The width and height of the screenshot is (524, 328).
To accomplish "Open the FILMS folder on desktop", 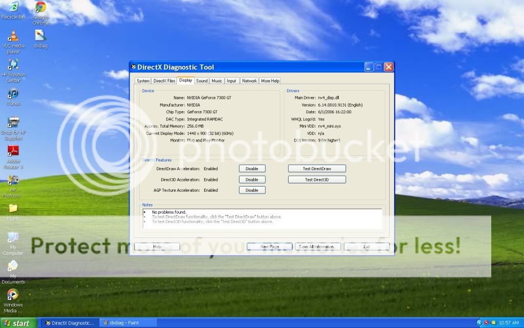I will (x=13, y=212).
